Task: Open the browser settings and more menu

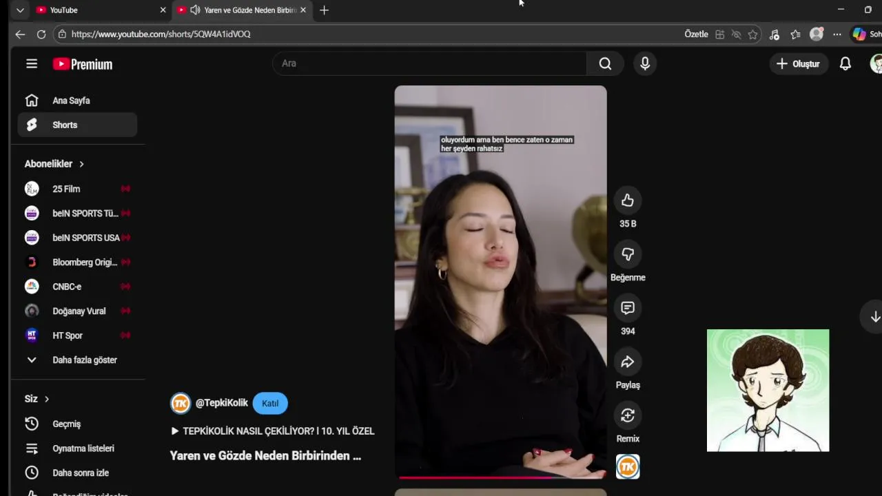Action: (837, 34)
